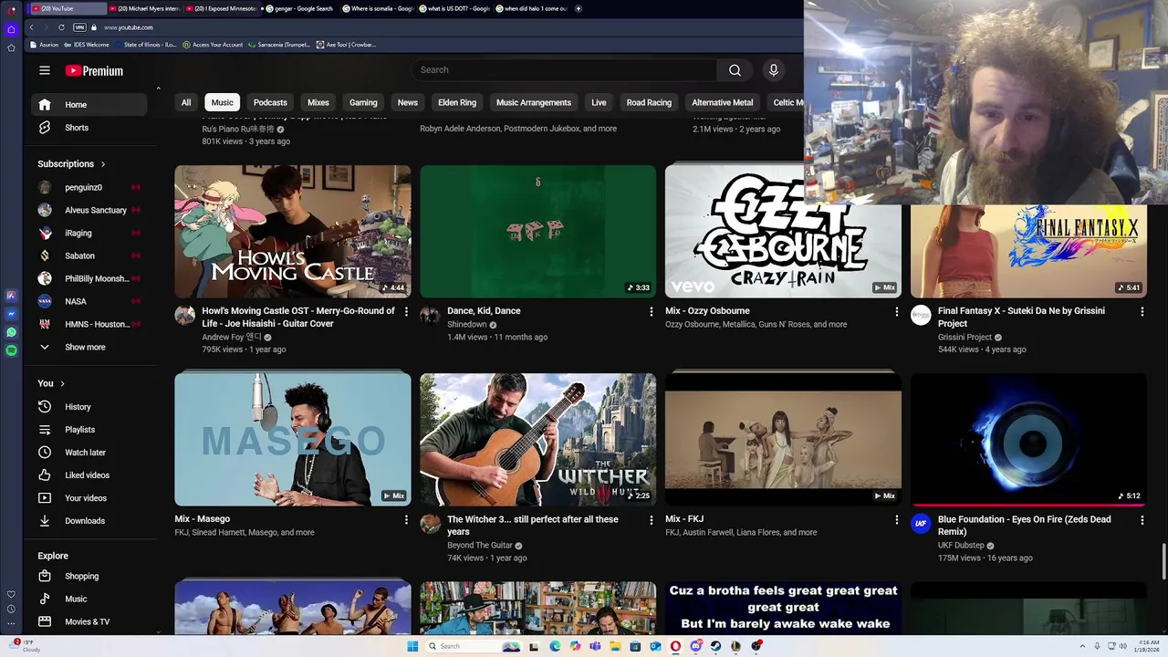Screen dimensions: 1168x657
Task: Click Windows taskbar search box
Action: coord(473,646)
